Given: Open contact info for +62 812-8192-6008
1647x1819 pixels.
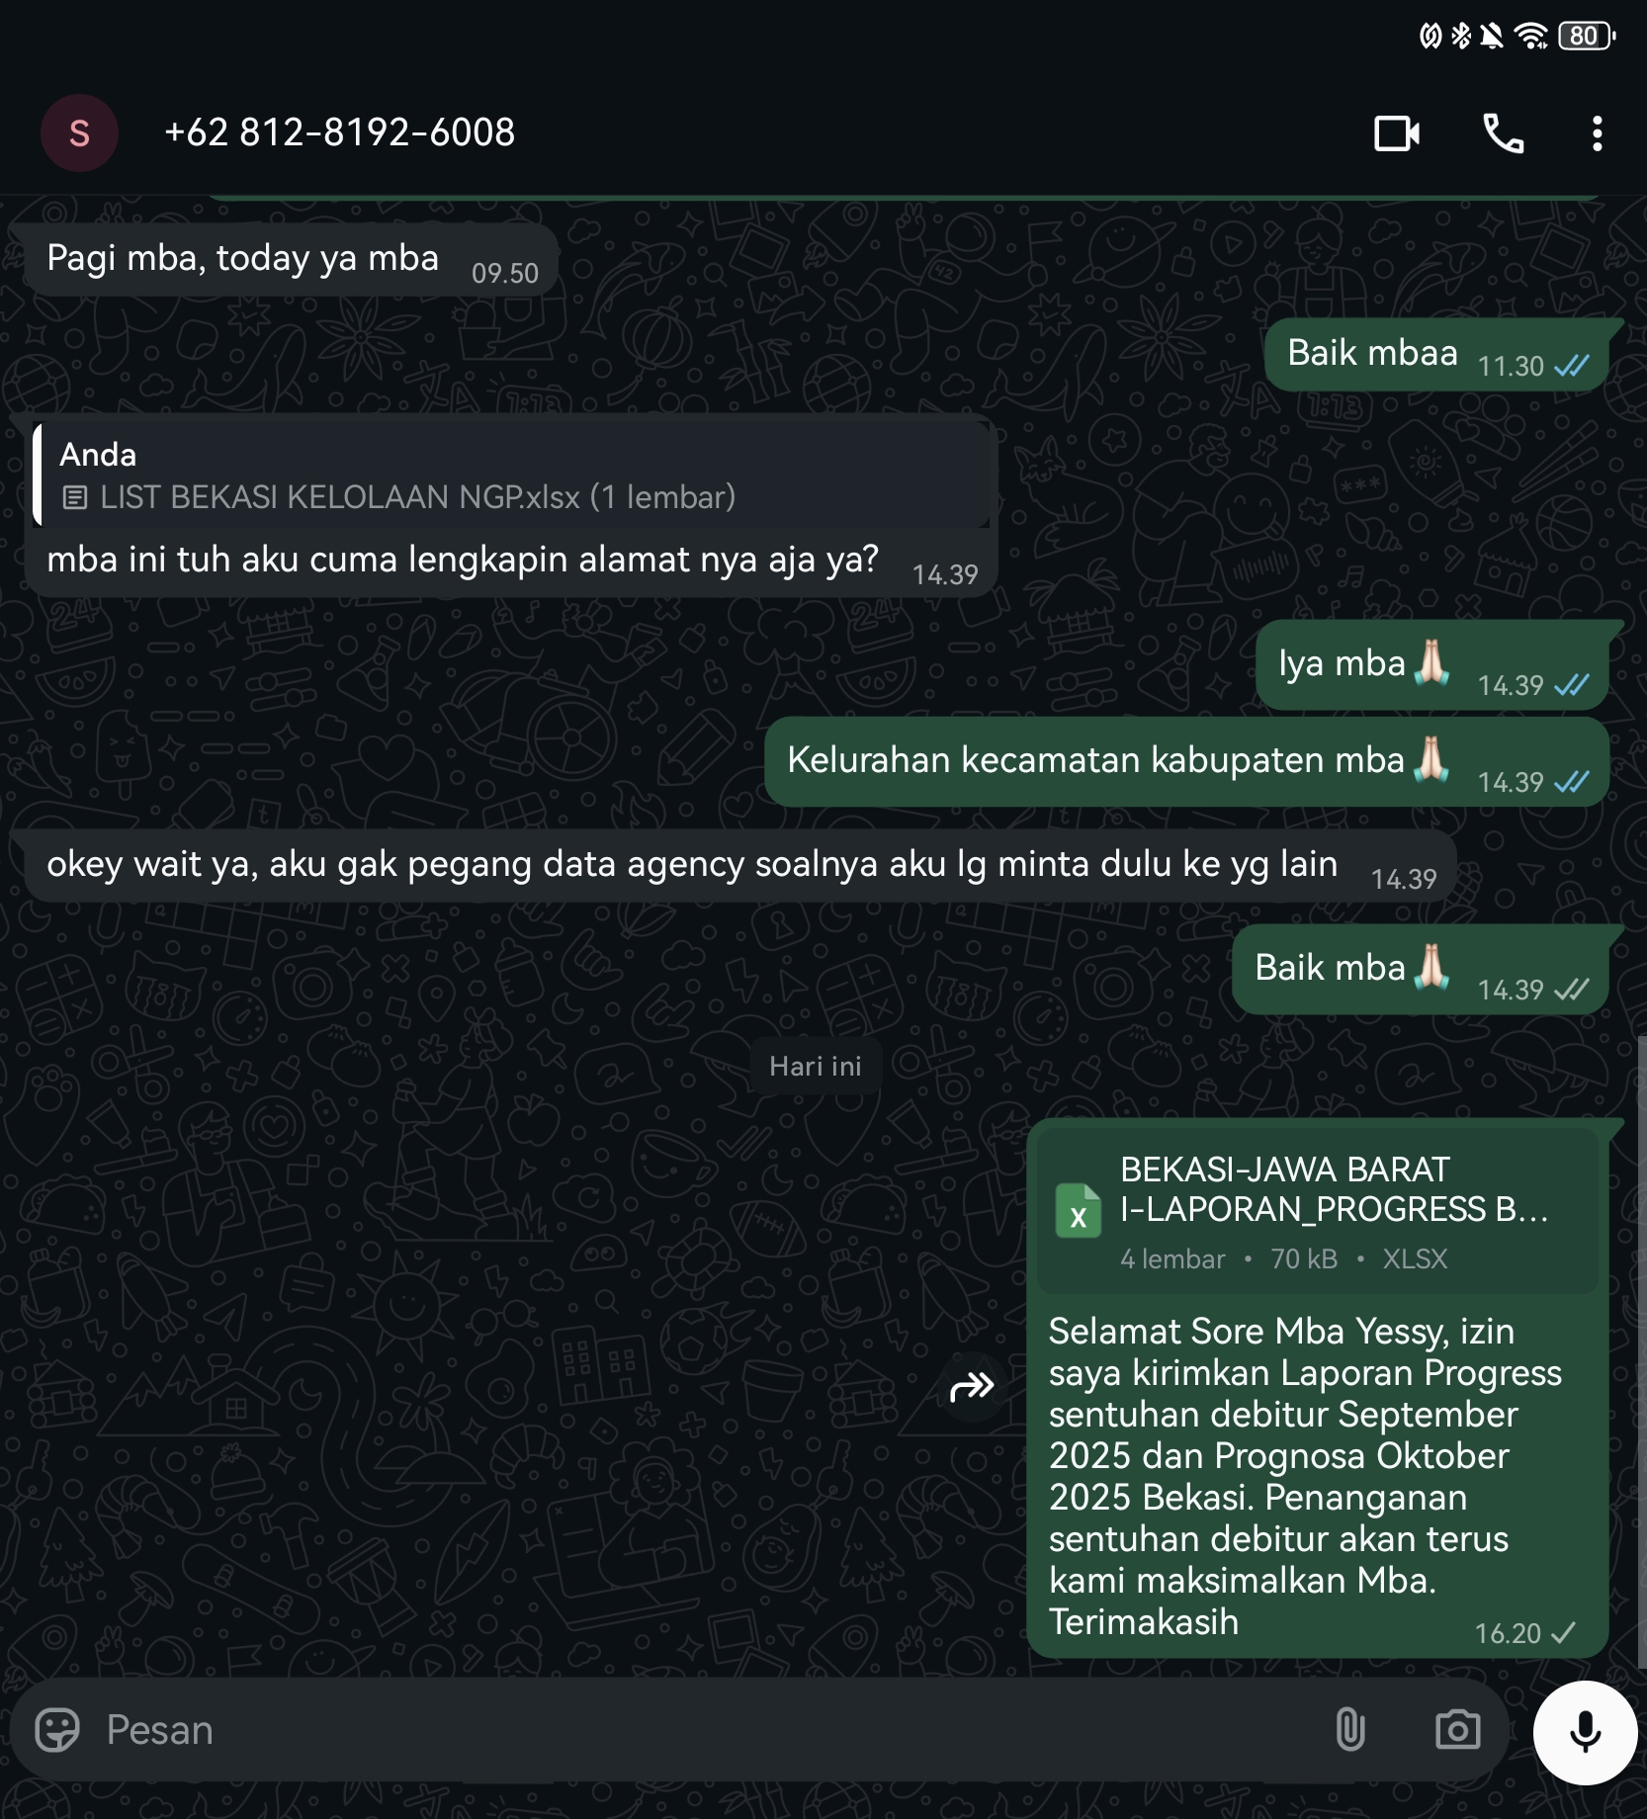Looking at the screenshot, I should (x=339, y=132).
